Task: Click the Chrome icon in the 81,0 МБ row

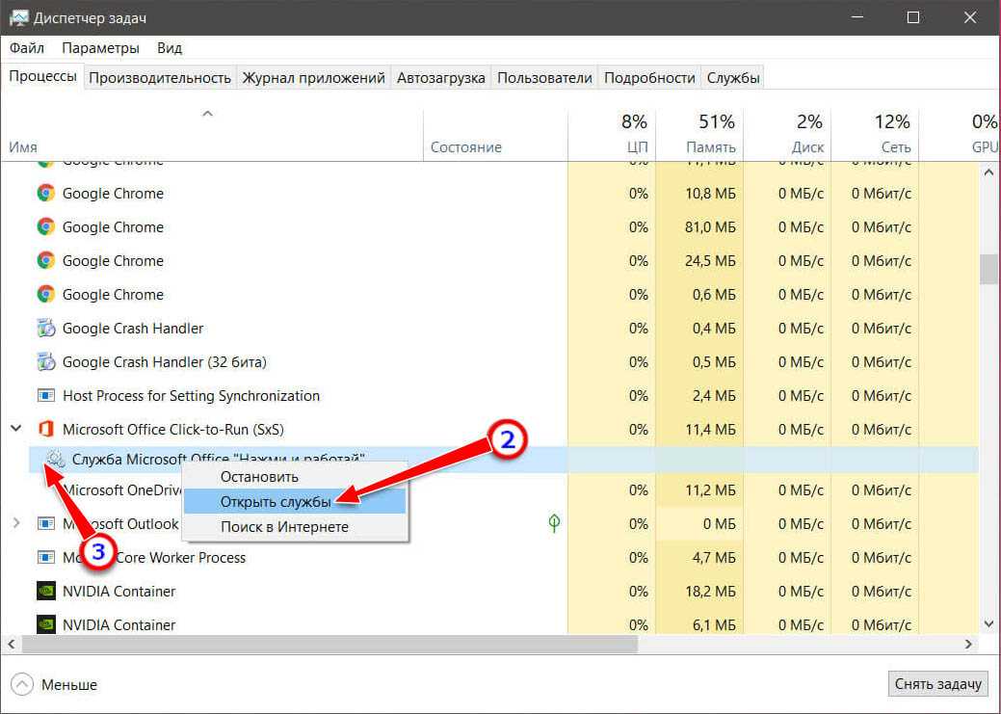Action: (45, 226)
